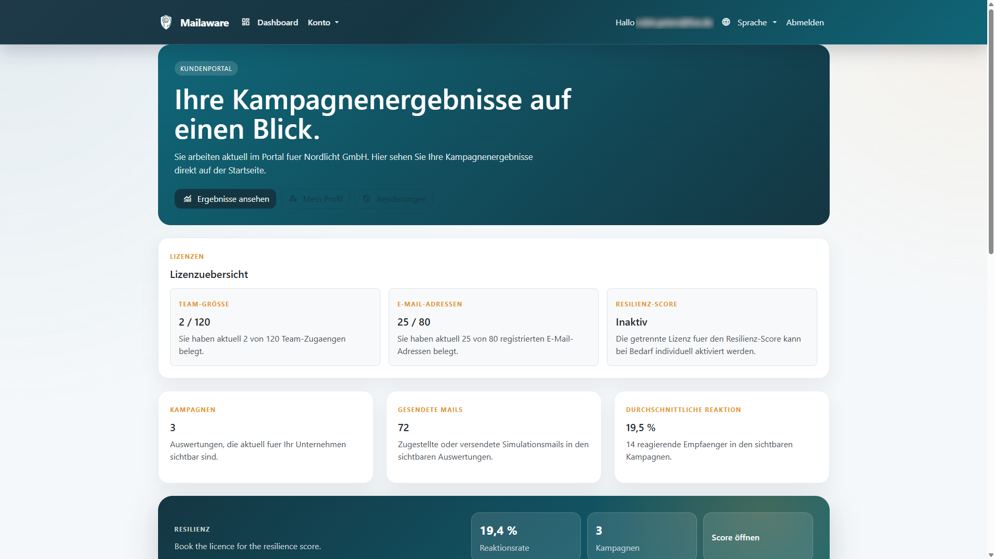Click the Dashboard grid icon
The height and width of the screenshot is (559, 995).
coord(246,22)
